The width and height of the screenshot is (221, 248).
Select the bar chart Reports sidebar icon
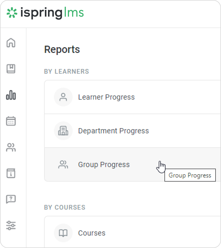11,95
